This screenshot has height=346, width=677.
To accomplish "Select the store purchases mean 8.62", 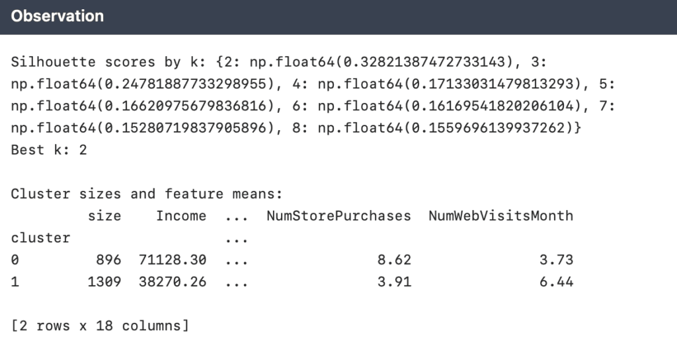I will pyautogui.click(x=395, y=260).
